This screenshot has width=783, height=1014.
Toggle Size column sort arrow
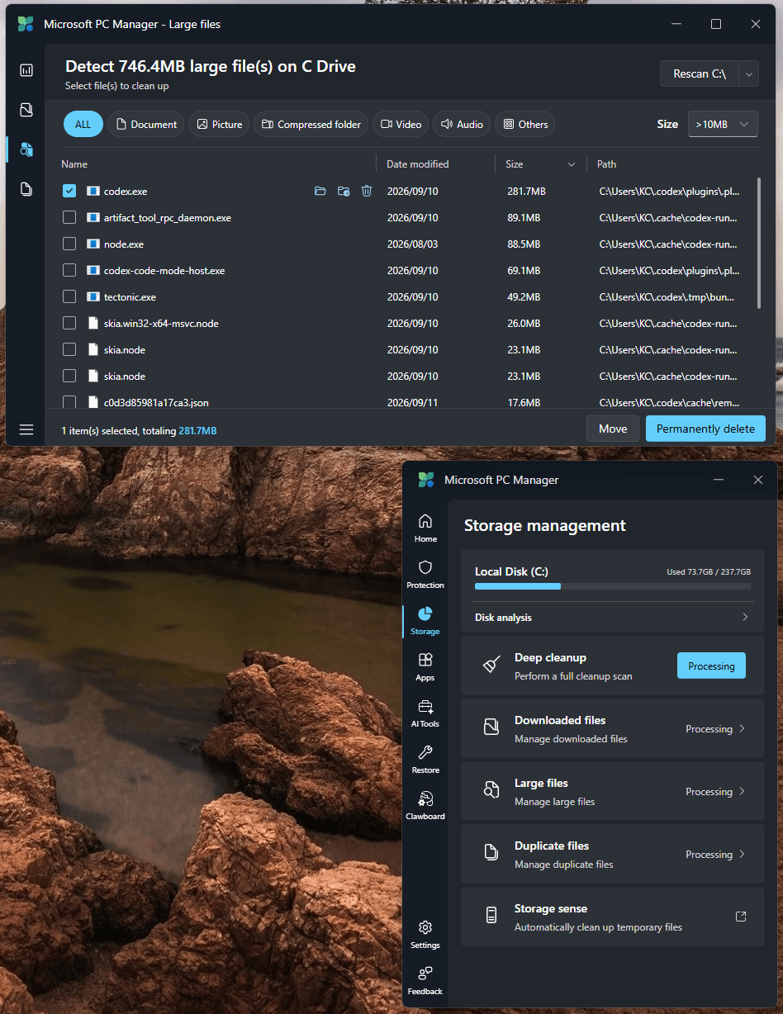[x=572, y=164]
